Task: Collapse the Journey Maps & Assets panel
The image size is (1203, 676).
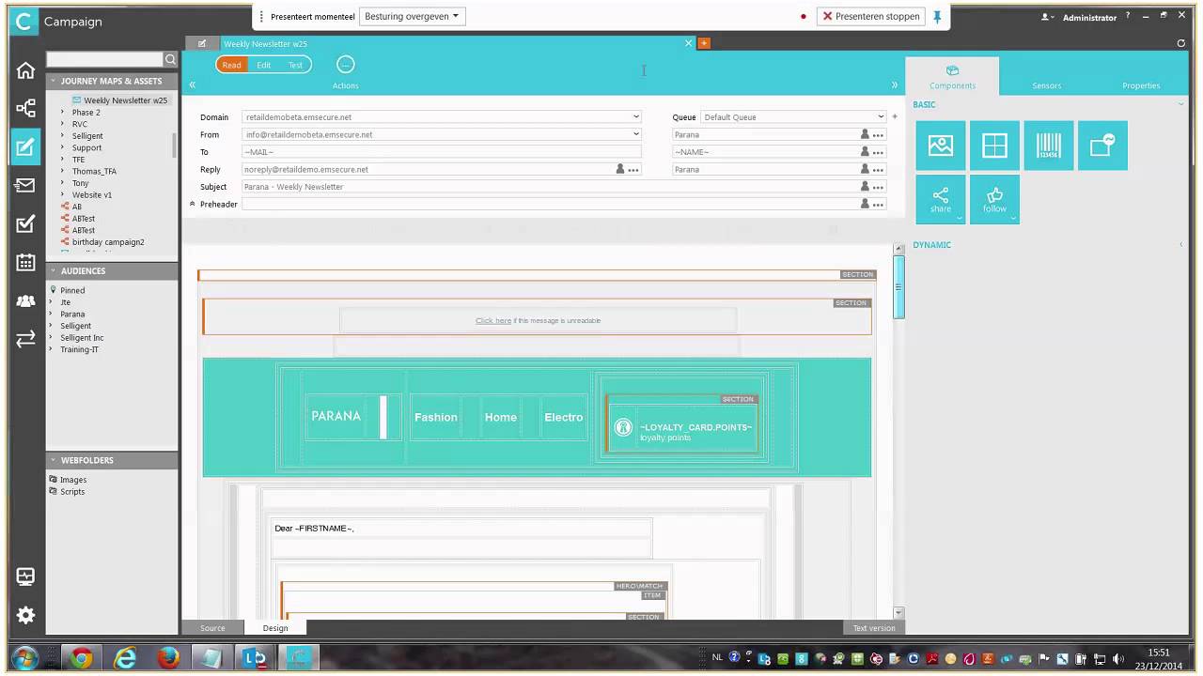Action: click(x=53, y=81)
